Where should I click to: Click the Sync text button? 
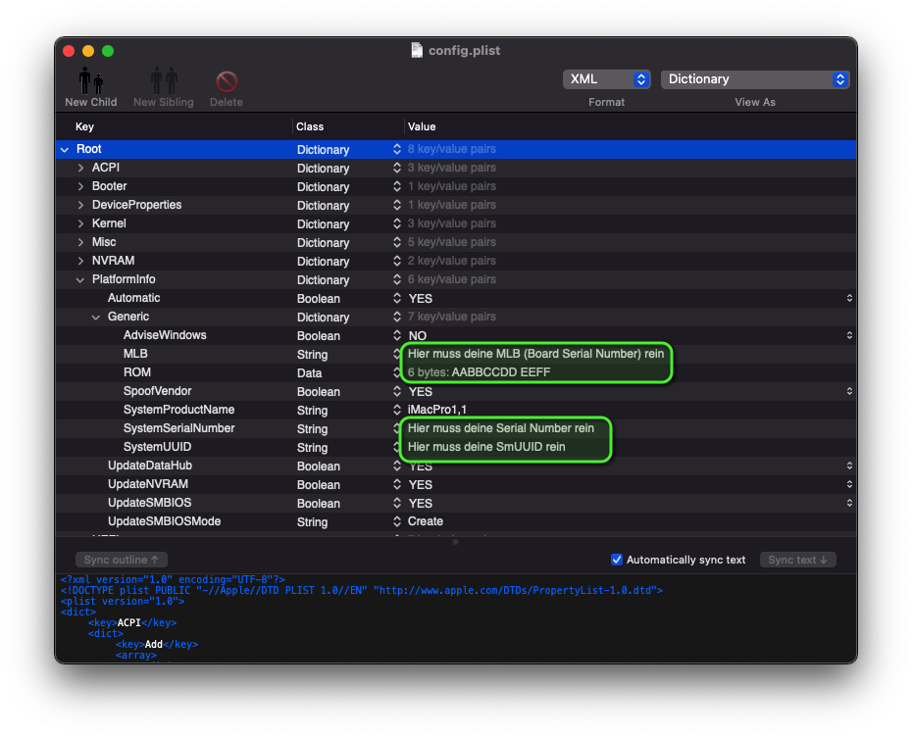click(x=797, y=560)
